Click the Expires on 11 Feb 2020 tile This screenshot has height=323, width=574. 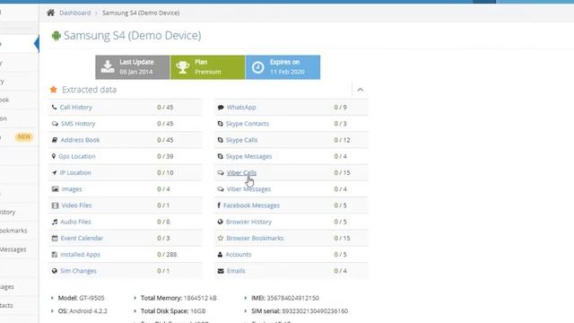(283, 67)
